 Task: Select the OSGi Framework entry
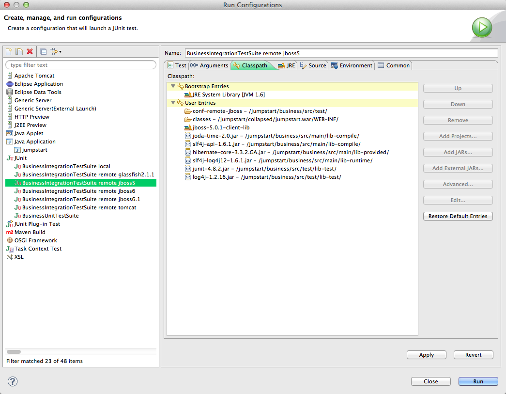(35, 240)
